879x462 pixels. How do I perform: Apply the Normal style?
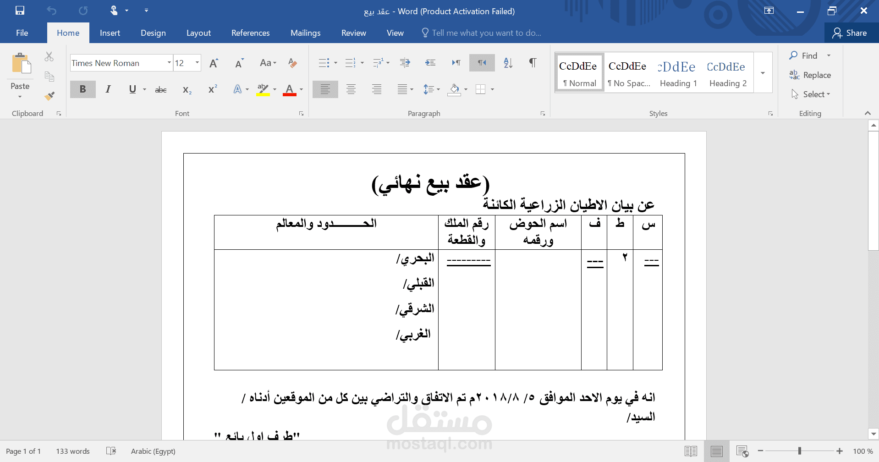point(580,72)
